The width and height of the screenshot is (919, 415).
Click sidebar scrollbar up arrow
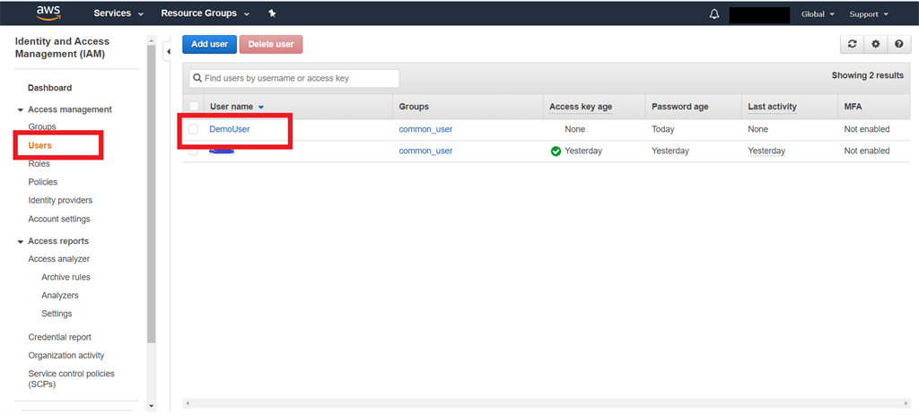pos(152,40)
